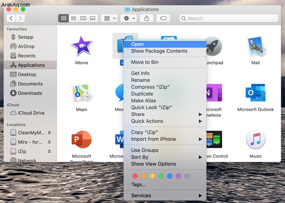
Task: Apply the yellow tag color
Action: coord(152,176)
